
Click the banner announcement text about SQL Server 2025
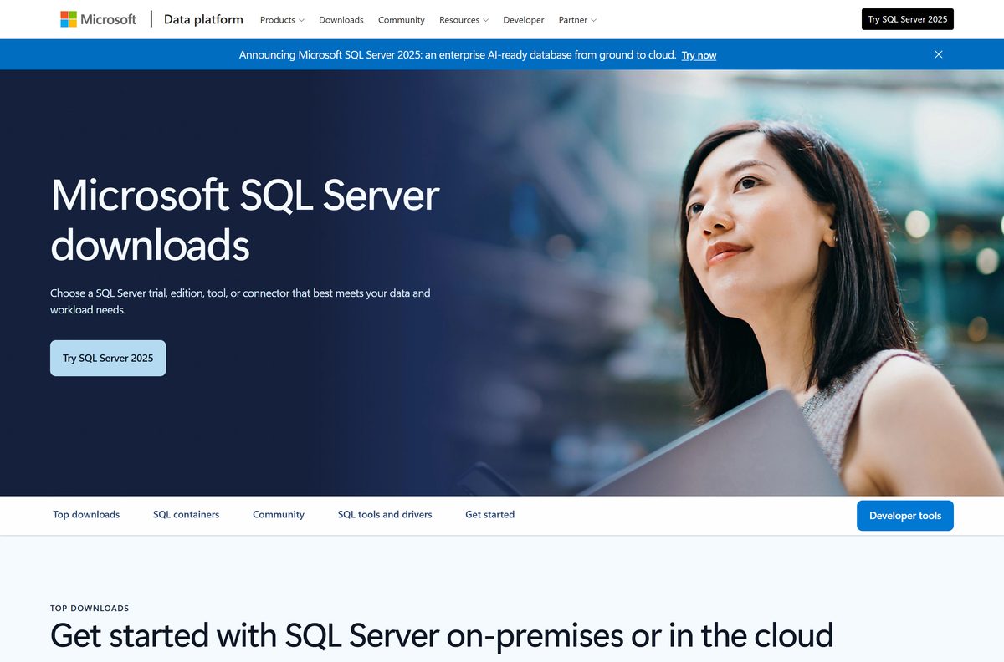[458, 54]
